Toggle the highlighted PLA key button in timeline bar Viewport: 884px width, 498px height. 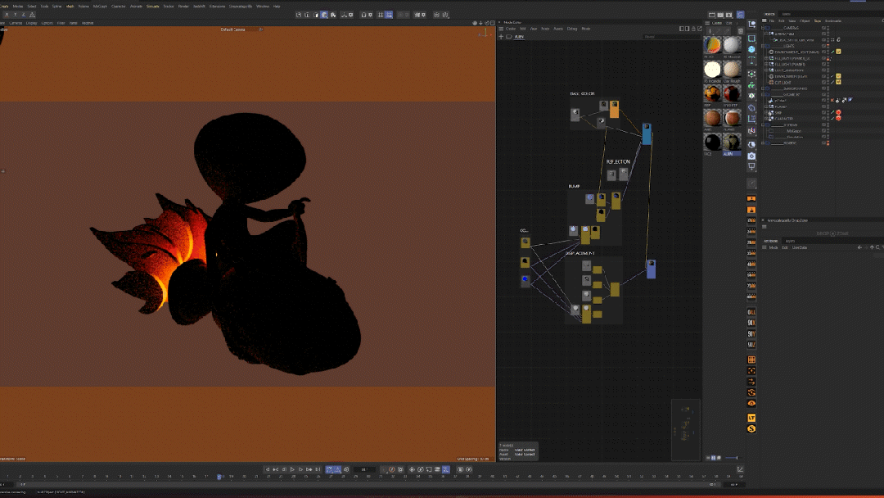point(446,469)
